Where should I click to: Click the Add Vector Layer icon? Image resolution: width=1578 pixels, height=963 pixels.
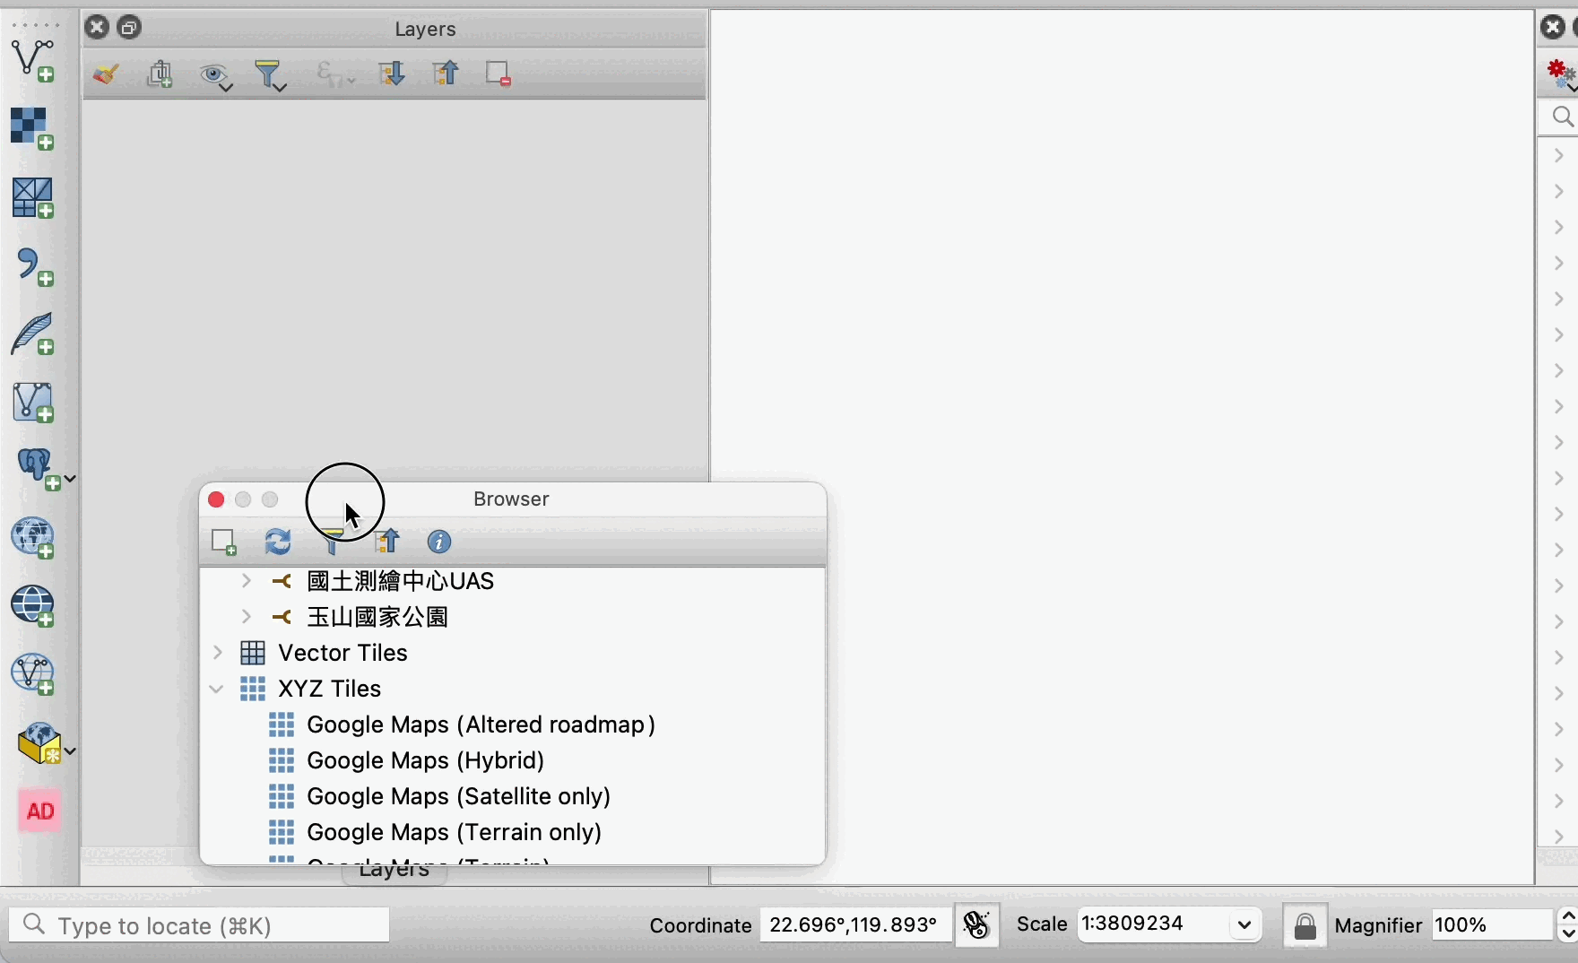tap(33, 61)
